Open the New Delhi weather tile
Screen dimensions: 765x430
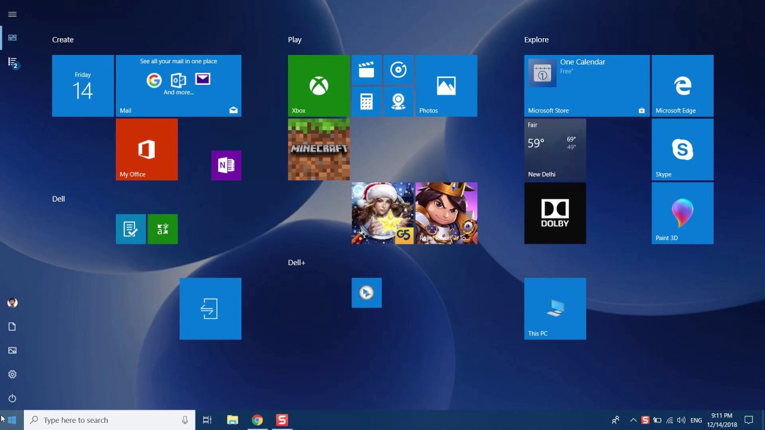tap(555, 149)
